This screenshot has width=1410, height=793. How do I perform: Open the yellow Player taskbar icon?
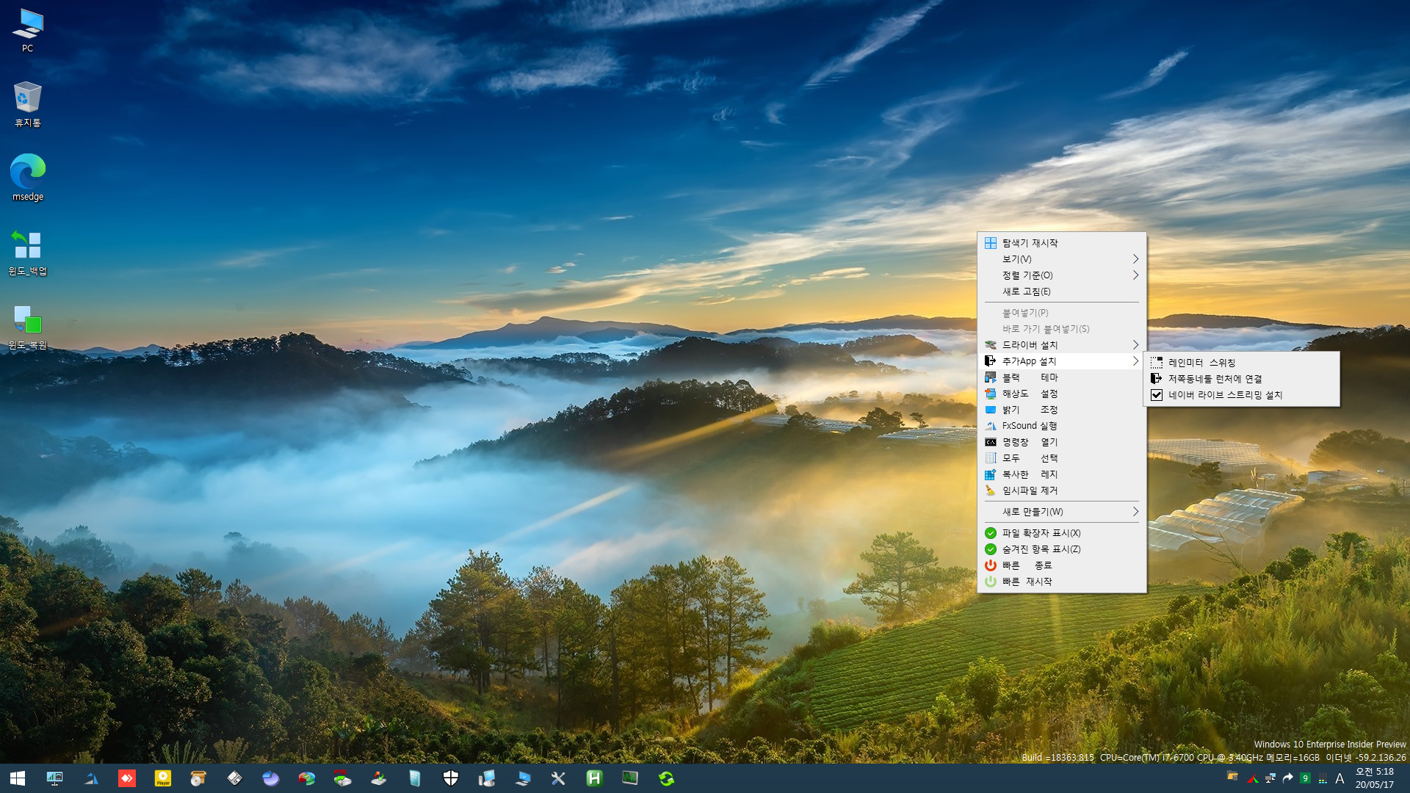tap(163, 778)
